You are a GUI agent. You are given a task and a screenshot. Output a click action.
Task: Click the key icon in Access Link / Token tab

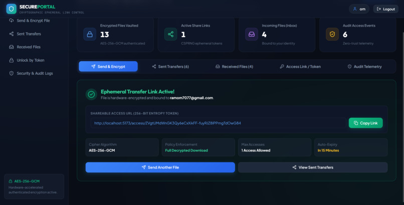pyautogui.click(x=282, y=67)
